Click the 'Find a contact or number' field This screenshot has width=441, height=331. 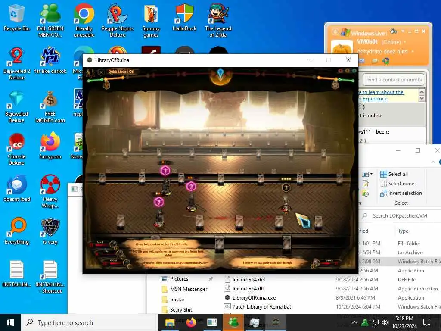click(x=394, y=80)
